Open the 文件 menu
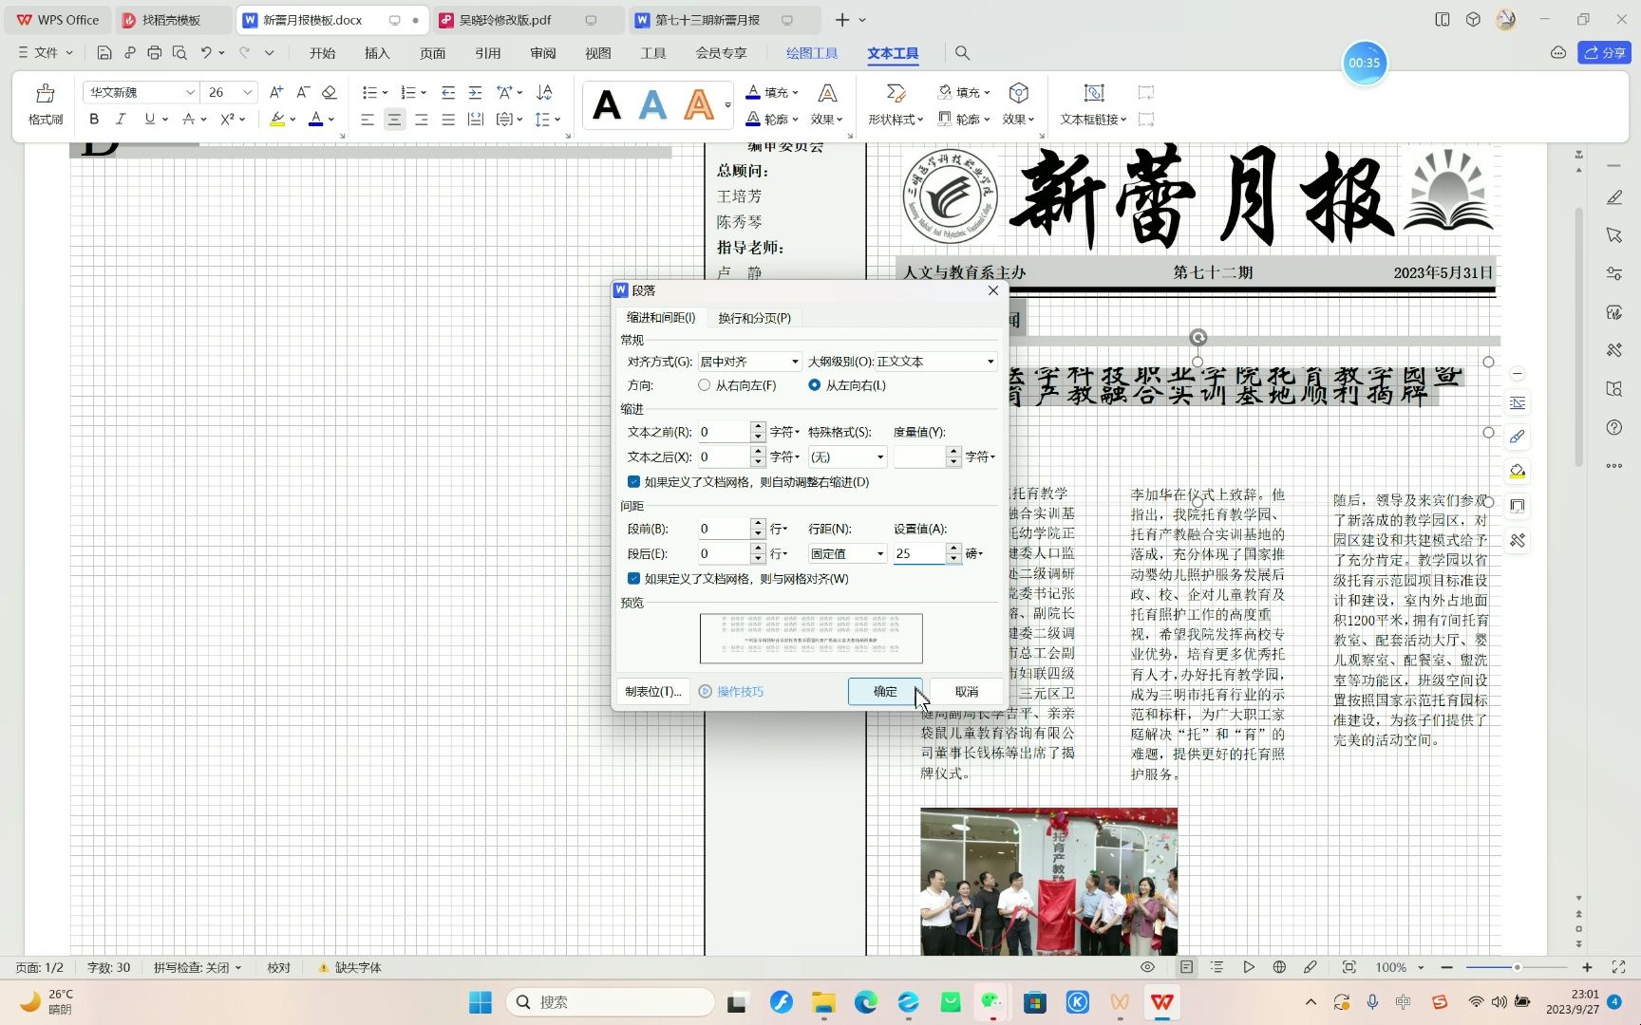This screenshot has height=1025, width=1641. pos(45,53)
